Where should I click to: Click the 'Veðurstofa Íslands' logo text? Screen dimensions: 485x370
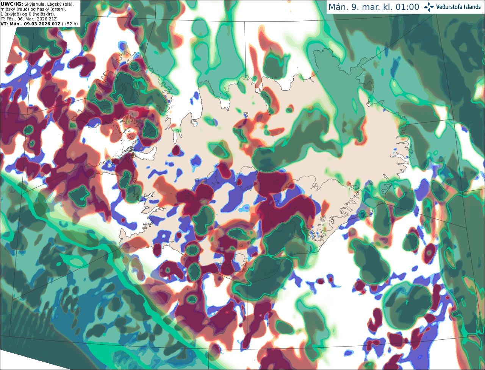(458, 7)
